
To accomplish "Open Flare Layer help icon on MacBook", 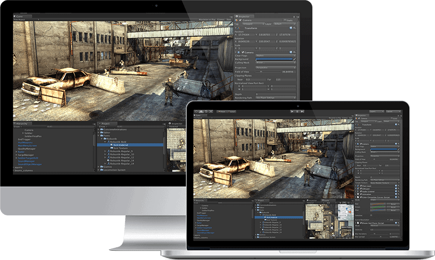I will pos(396,186).
